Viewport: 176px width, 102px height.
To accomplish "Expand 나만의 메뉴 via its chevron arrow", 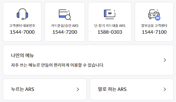I will pyautogui.click(x=165, y=60).
